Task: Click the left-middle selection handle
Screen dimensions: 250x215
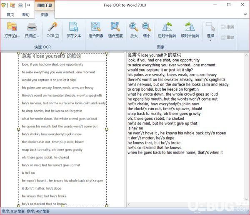Action: coord(18,129)
